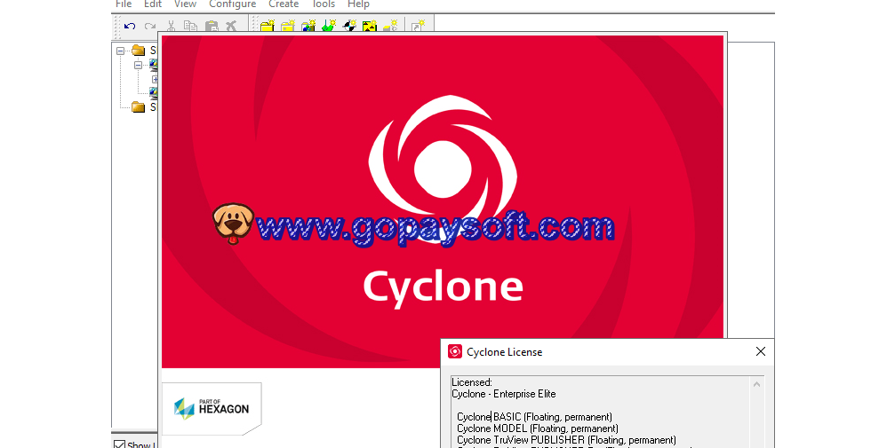This screenshot has width=871, height=448.
Task: Click the pale folder icon with inner star
Action: (x=288, y=26)
